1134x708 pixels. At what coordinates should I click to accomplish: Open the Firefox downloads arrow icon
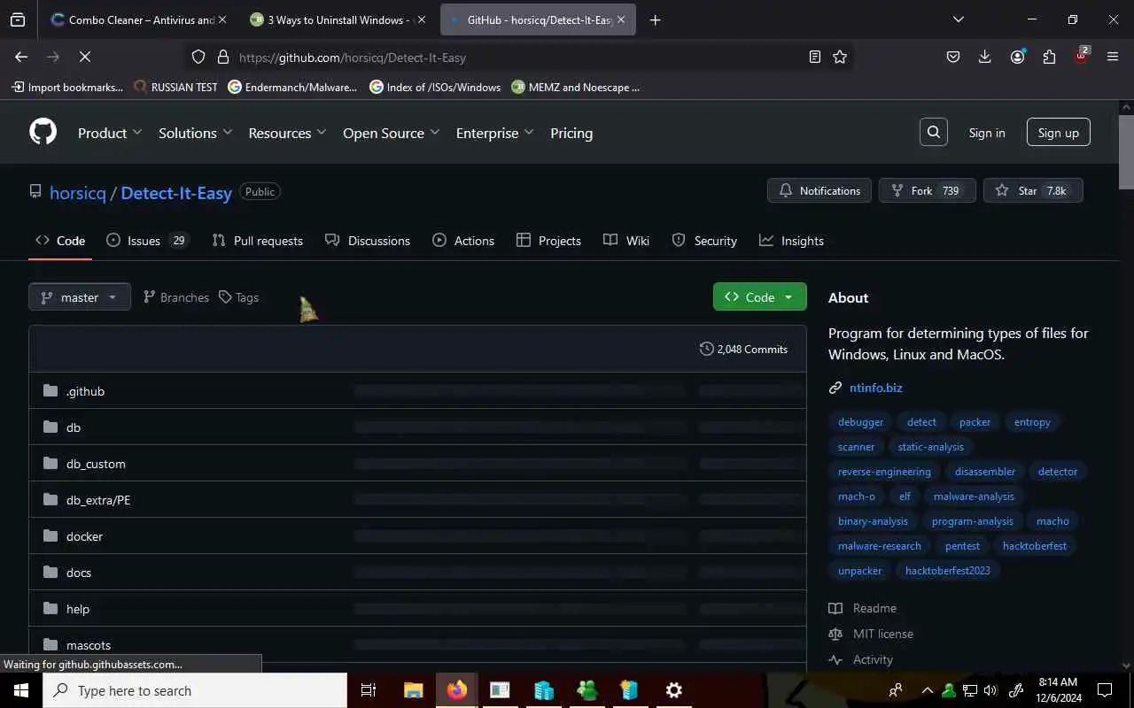(x=985, y=57)
